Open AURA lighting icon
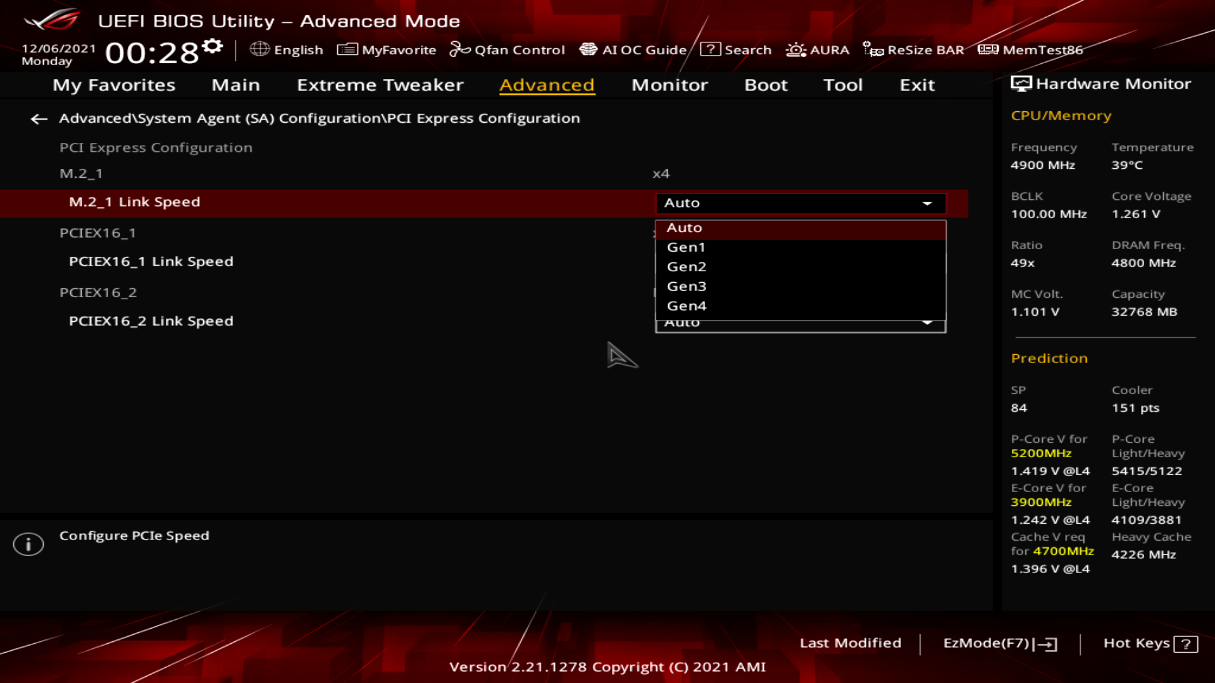1215x683 pixels. click(x=795, y=49)
